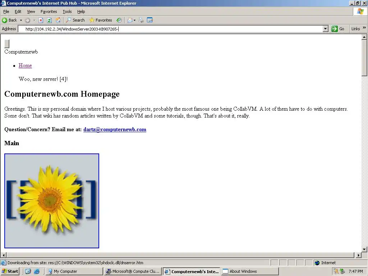The image size is (368, 276).
Task: Select Computernewb's Internet taskbar button
Action: pos(192,271)
